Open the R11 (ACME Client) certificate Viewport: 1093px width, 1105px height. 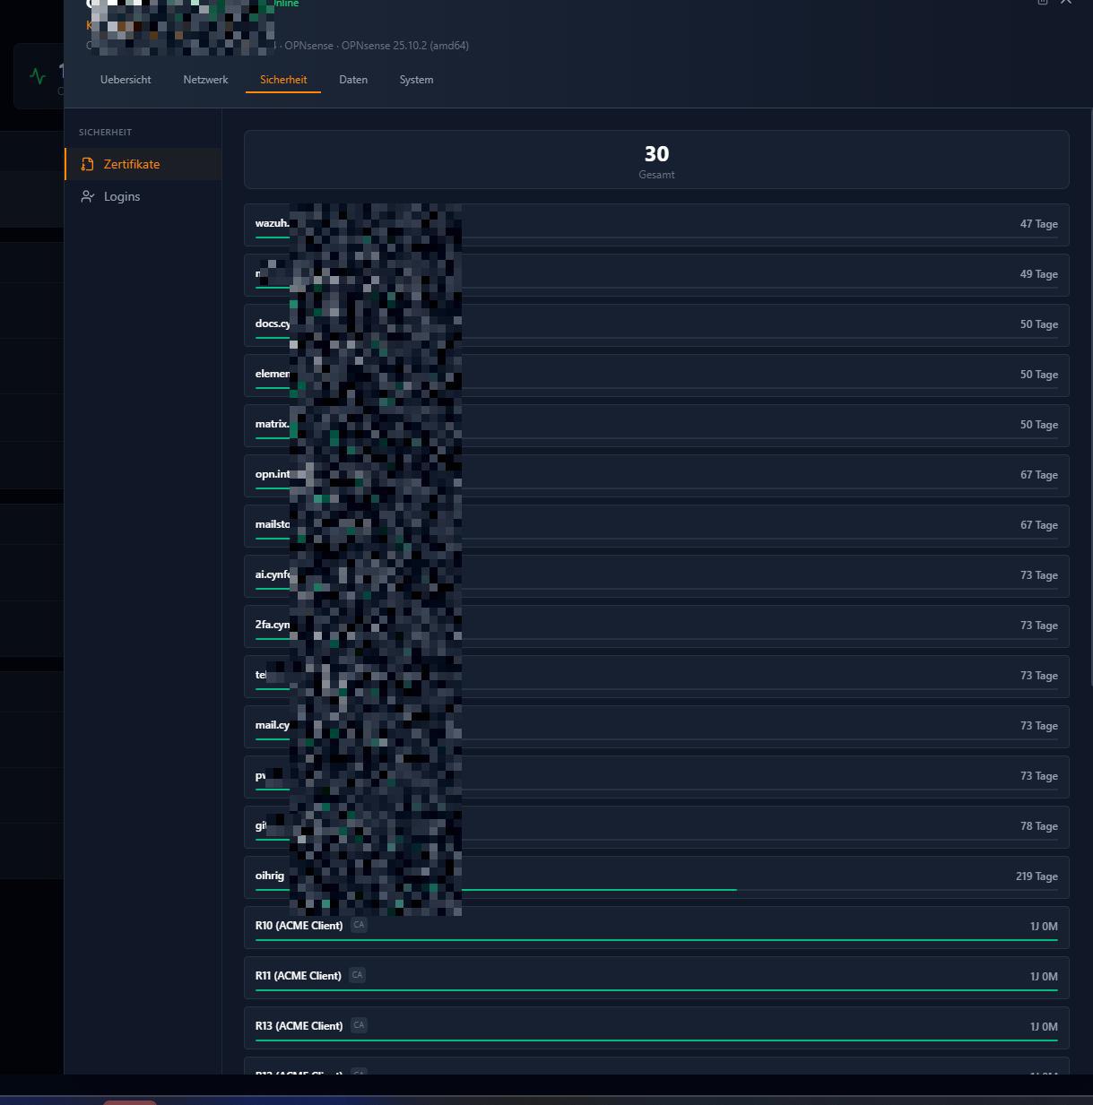pos(298,976)
